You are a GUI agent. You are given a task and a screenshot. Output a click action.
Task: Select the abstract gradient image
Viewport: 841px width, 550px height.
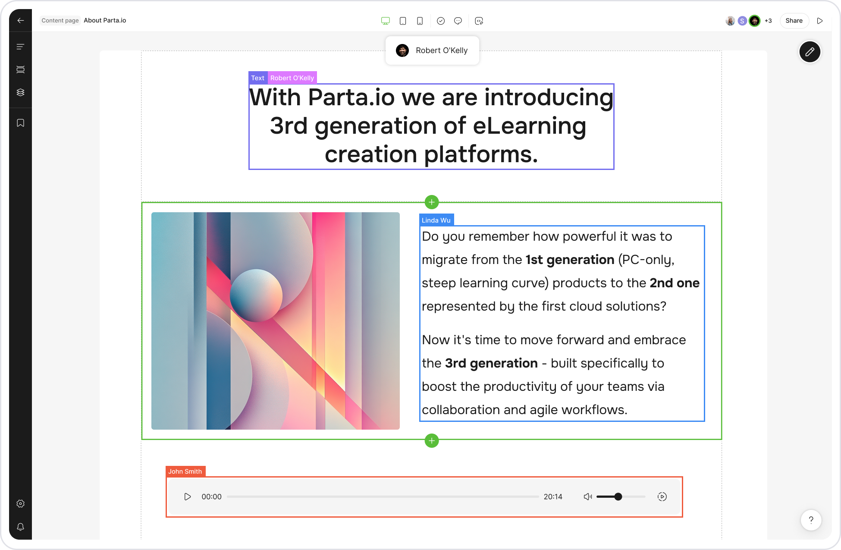[x=275, y=321]
